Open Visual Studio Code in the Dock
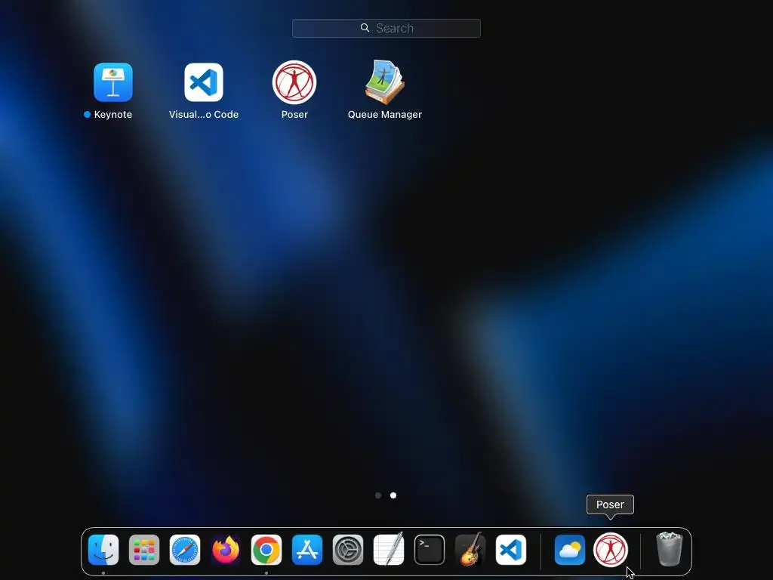Image resolution: width=773 pixels, height=580 pixels. click(x=511, y=550)
